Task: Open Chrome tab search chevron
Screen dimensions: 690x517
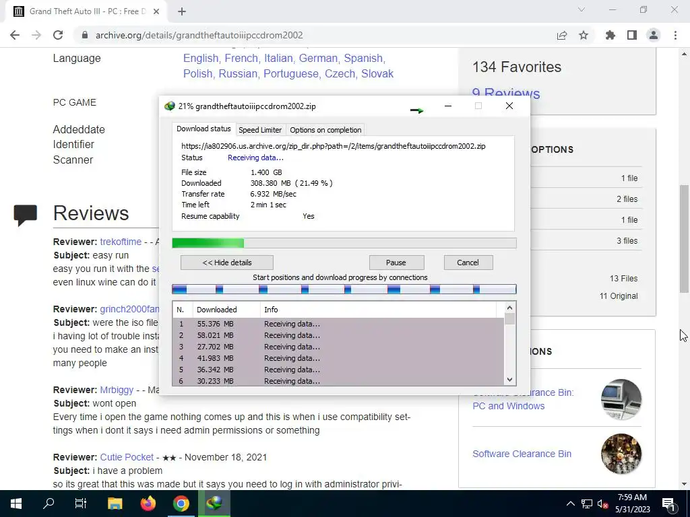Action: pos(582,9)
